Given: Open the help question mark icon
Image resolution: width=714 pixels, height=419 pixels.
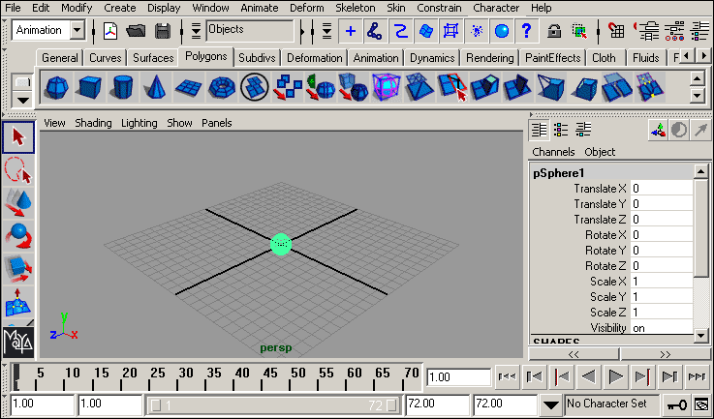Looking at the screenshot, I should point(526,30).
